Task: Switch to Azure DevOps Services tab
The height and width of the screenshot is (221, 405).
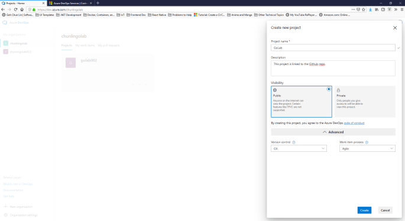Action: pos(70,3)
